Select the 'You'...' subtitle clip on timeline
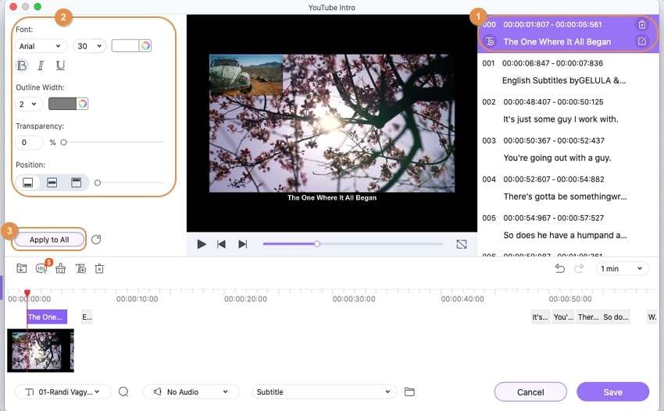This screenshot has height=411, width=664. point(563,317)
